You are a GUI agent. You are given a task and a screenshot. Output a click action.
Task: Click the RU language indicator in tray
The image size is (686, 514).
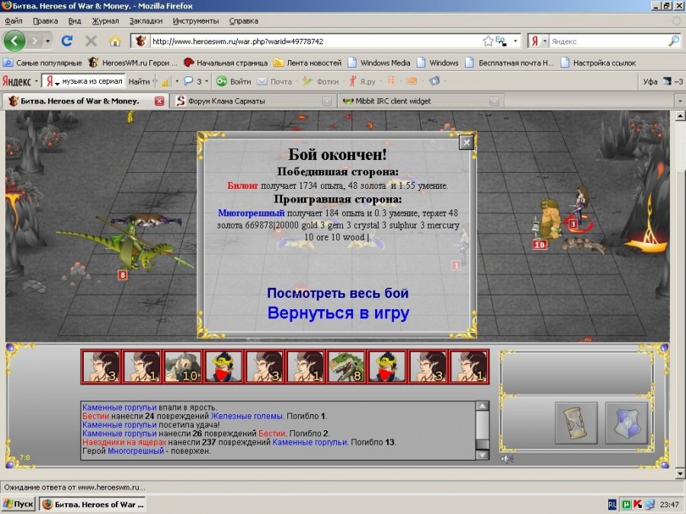pos(612,505)
